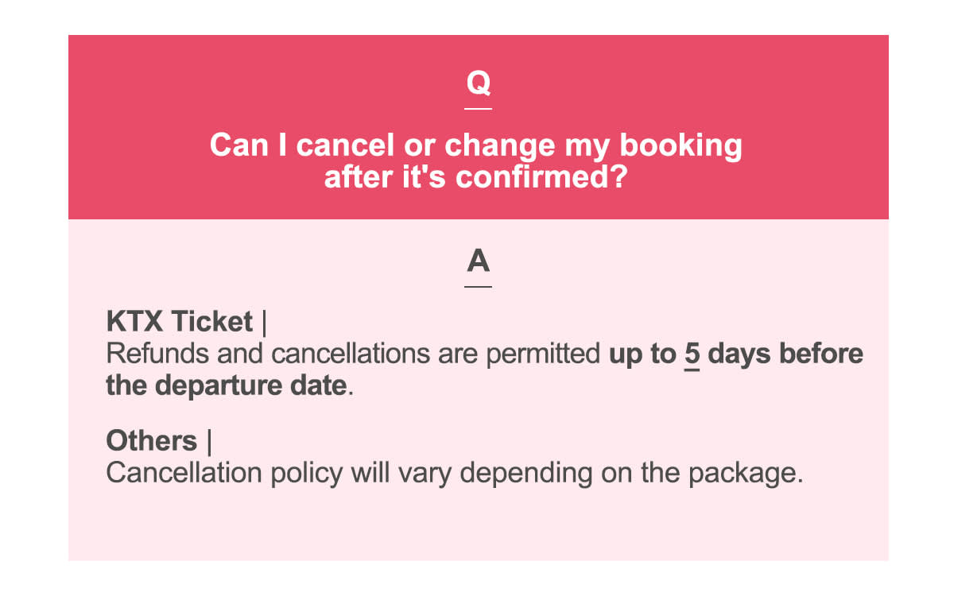Click the "Q" letter in the red header
This screenshot has width=954, height=600.
[x=478, y=83]
